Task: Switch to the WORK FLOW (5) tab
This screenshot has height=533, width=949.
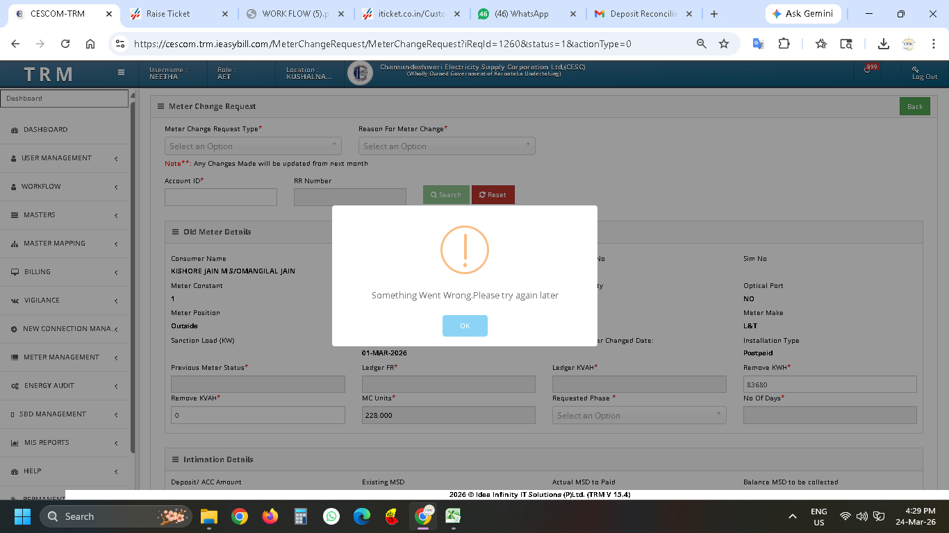Action: click(295, 14)
